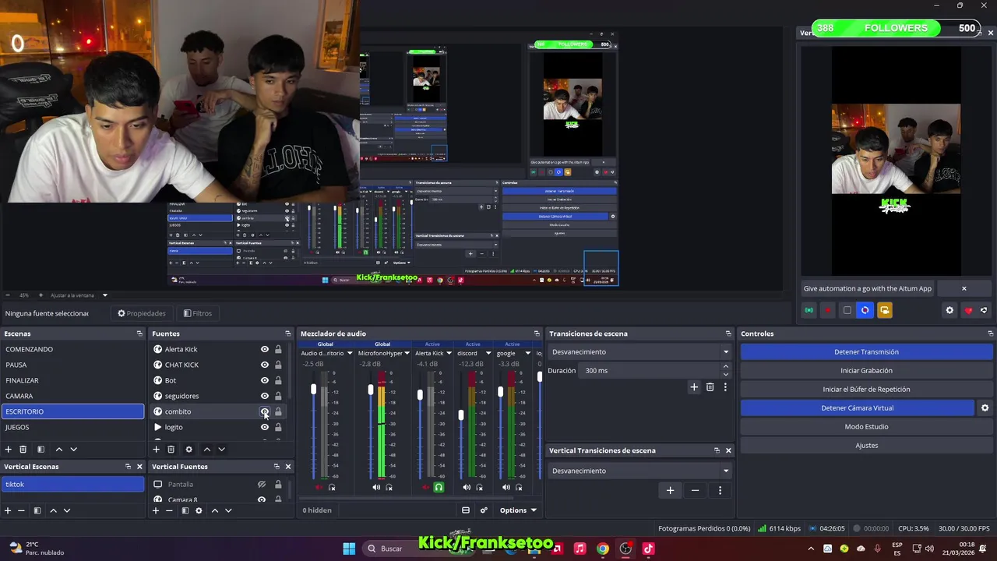The width and height of the screenshot is (997, 561).
Task: Click Modo Estudio button
Action: pyautogui.click(x=866, y=427)
